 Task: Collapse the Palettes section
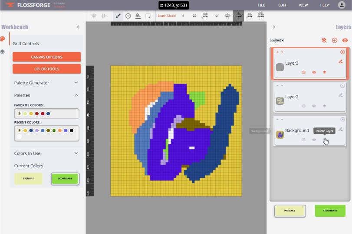[76, 95]
